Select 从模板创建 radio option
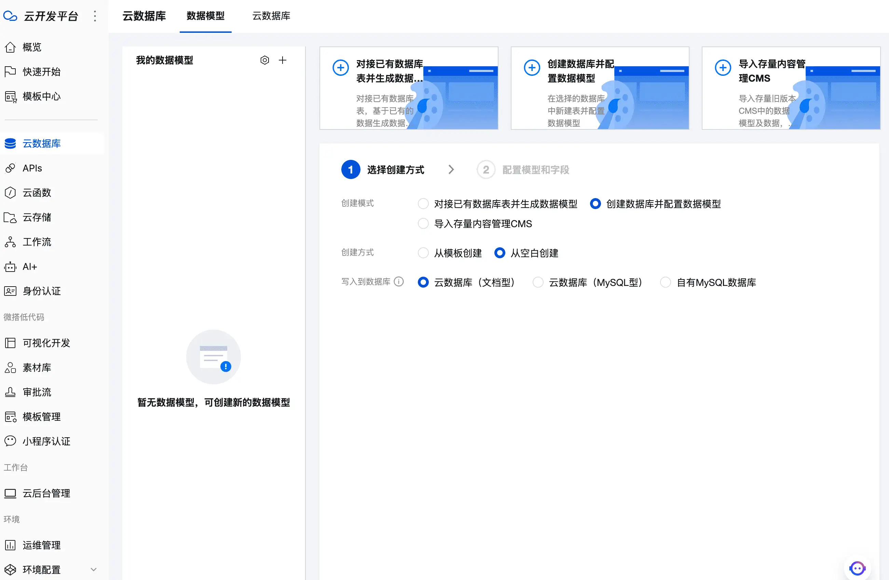Screen dimensions: 889x580 [423, 253]
